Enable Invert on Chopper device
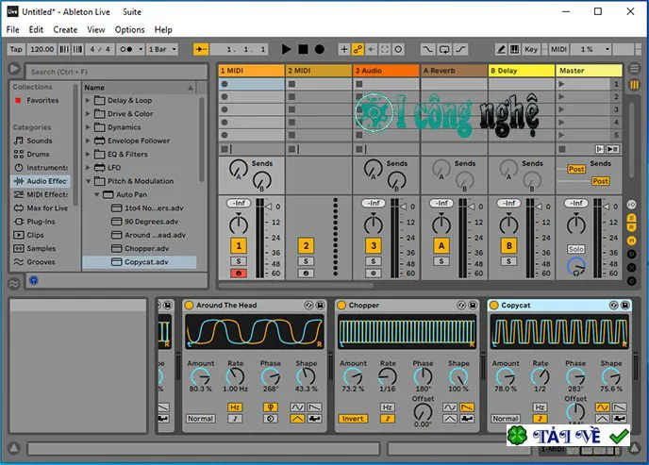 pyautogui.click(x=353, y=419)
